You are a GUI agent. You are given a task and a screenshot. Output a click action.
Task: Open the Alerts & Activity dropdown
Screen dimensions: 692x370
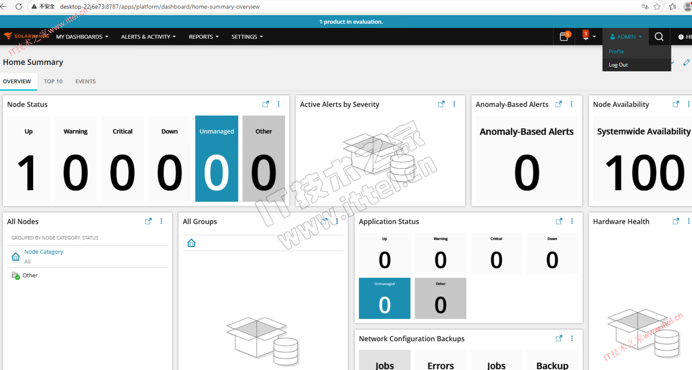pyautogui.click(x=148, y=37)
